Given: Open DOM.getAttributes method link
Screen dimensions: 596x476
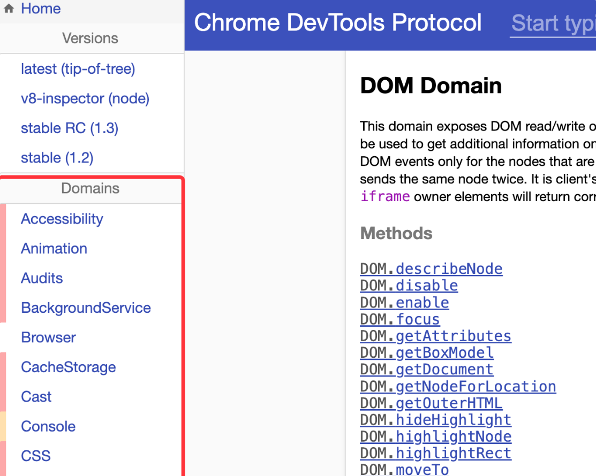Looking at the screenshot, I should click(x=435, y=336).
